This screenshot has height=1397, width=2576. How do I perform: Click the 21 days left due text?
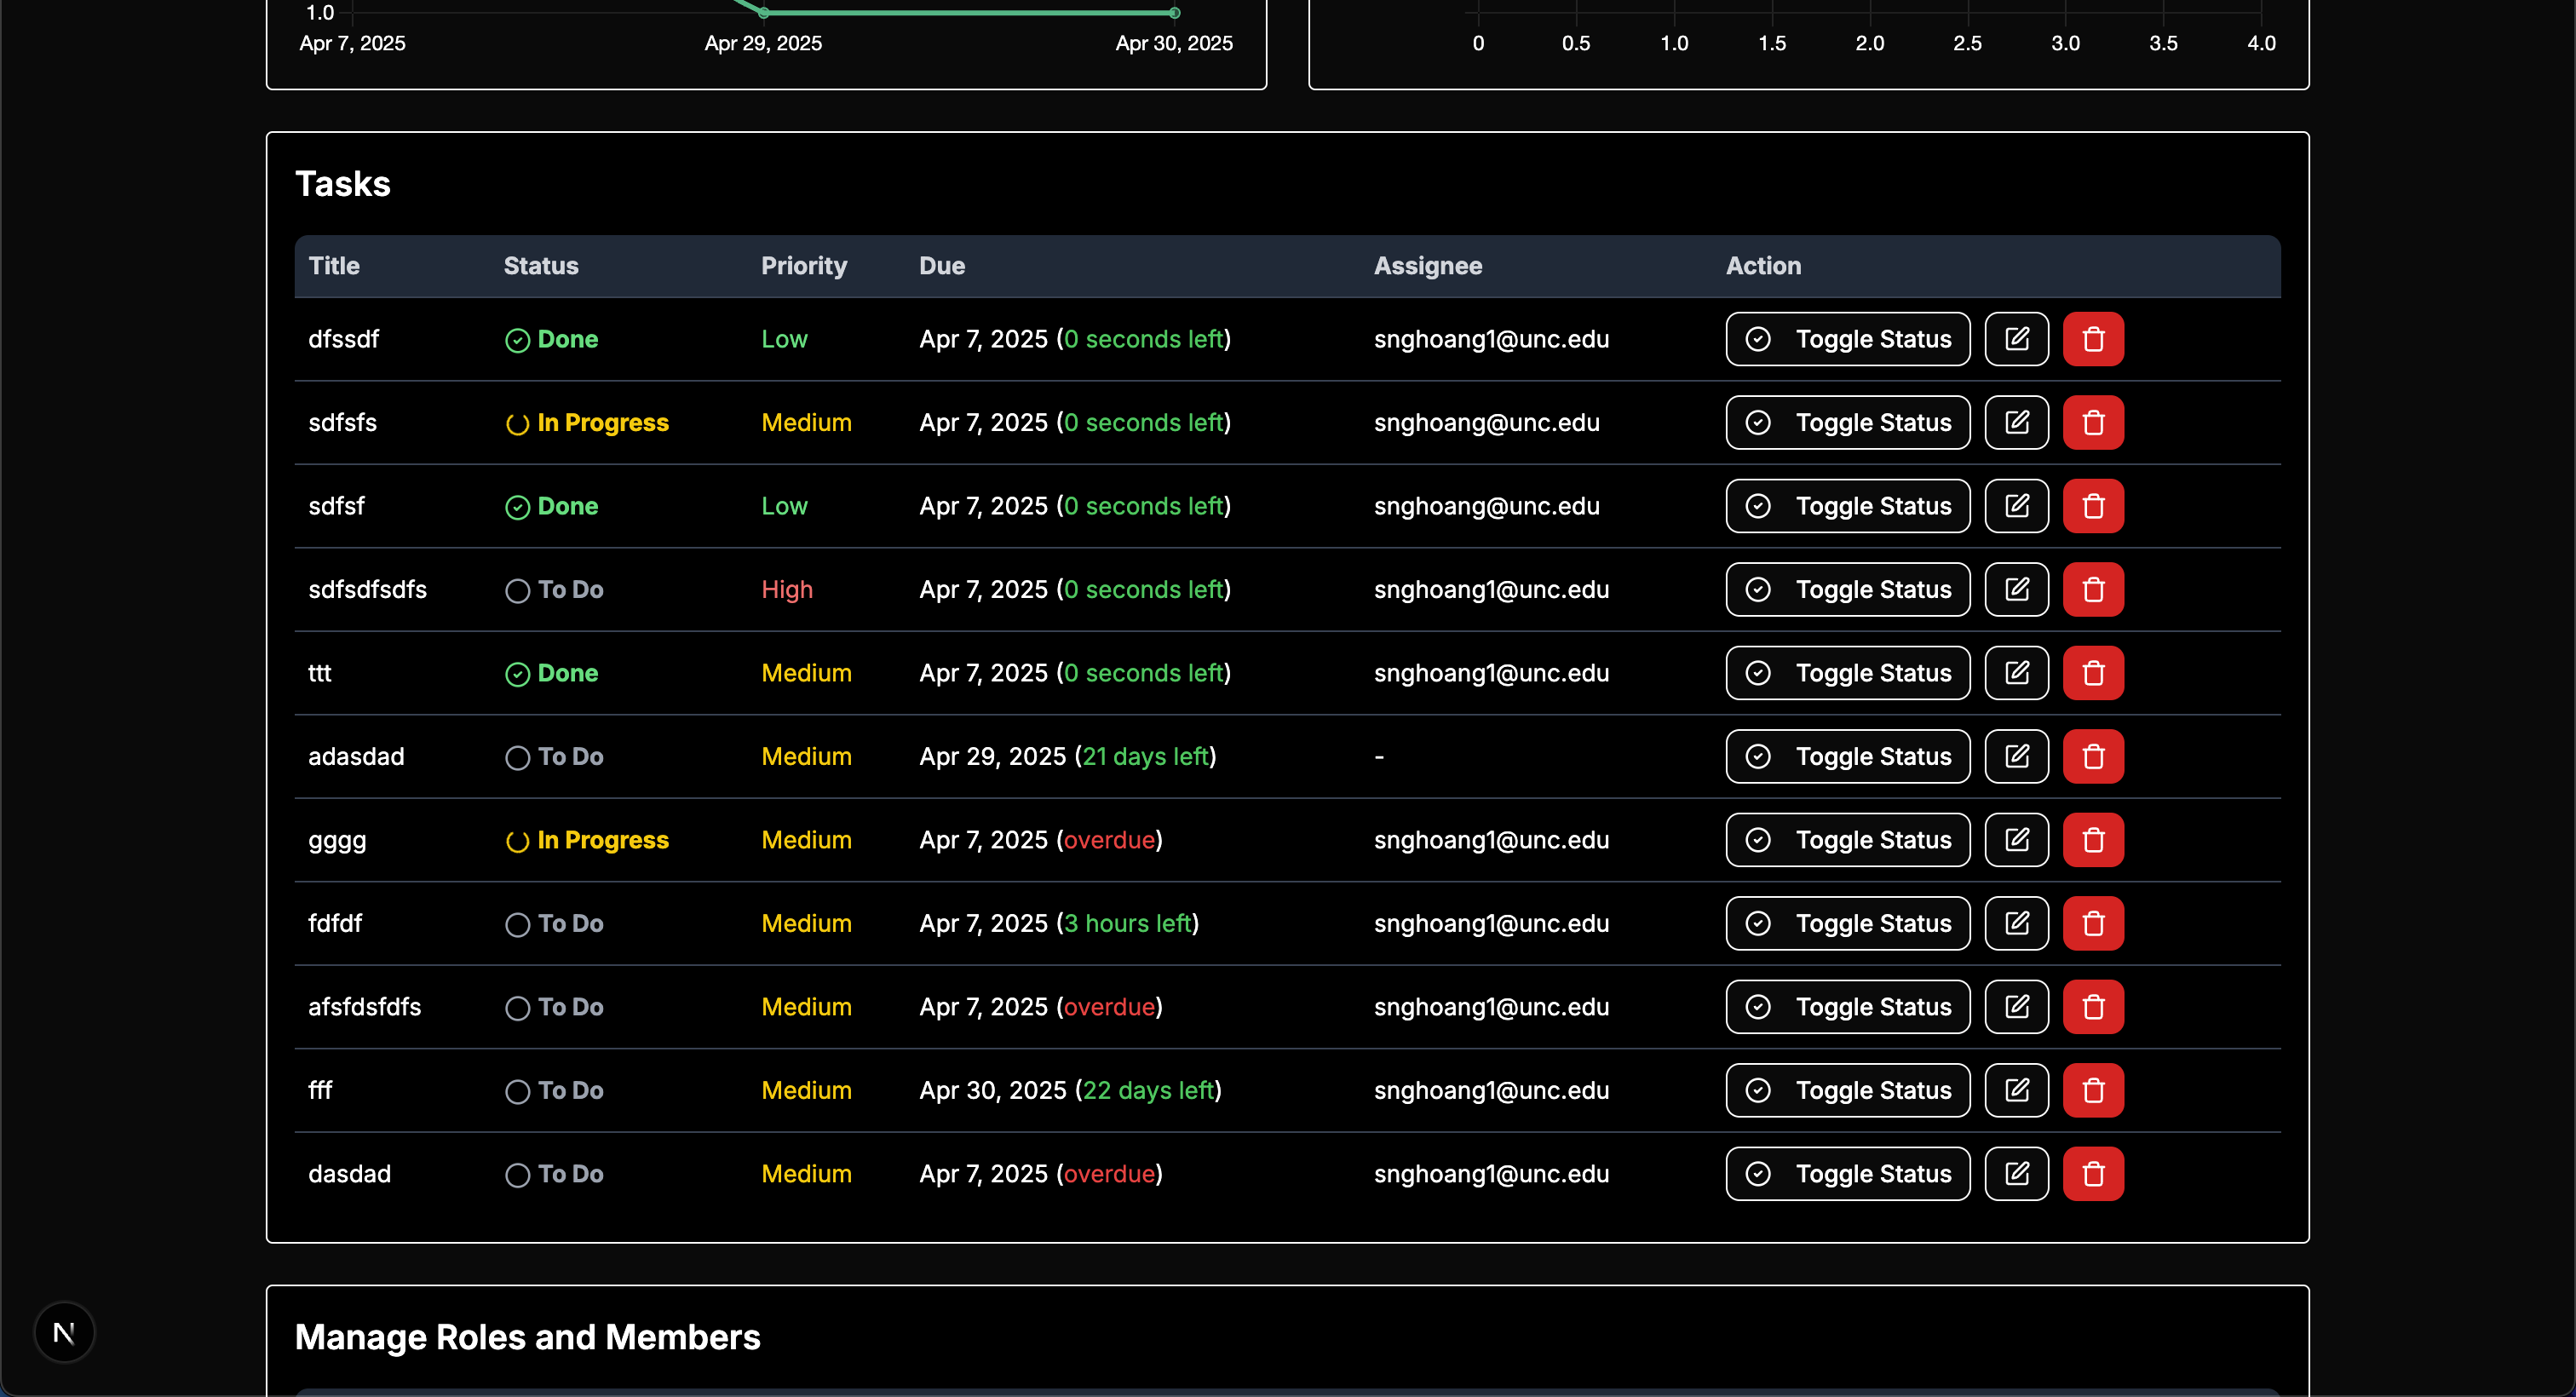1146,756
